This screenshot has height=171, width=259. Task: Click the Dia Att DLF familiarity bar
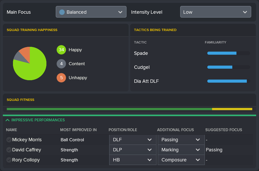point(228,81)
